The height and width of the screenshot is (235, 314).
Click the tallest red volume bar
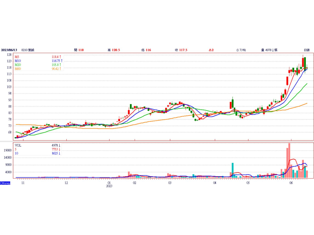289,161
